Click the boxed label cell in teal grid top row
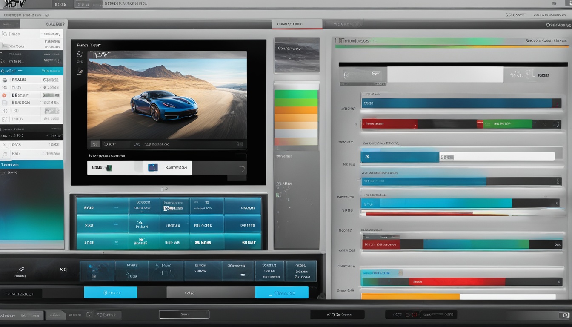This screenshot has height=327, width=572. (174, 206)
